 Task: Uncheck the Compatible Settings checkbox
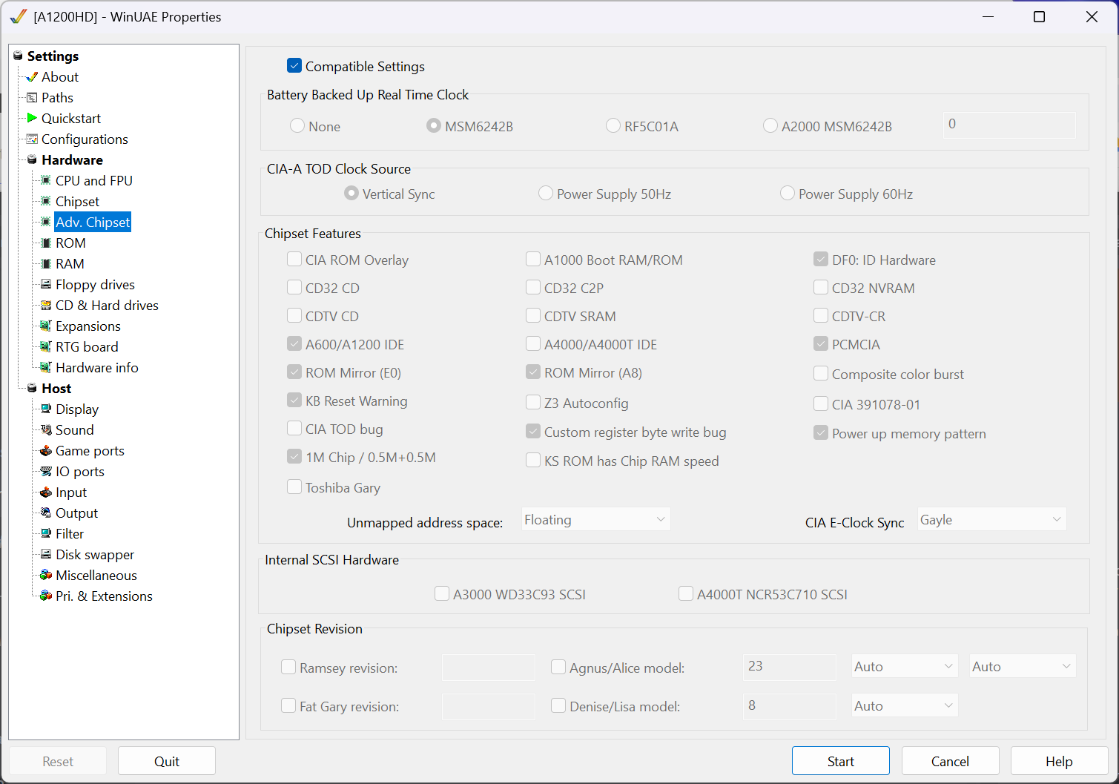pyautogui.click(x=294, y=66)
